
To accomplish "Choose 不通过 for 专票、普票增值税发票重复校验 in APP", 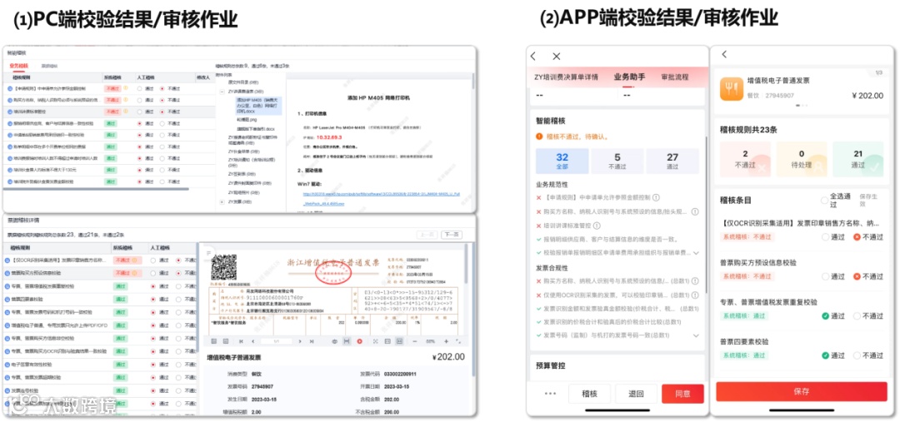I will point(857,315).
